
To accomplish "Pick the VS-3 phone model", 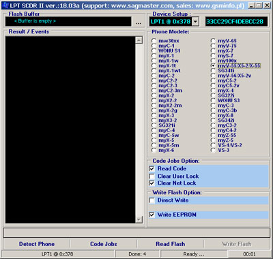I will tap(213, 151).
